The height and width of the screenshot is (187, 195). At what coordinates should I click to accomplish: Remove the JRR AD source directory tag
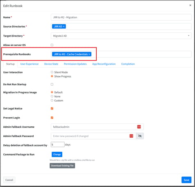[63, 27]
